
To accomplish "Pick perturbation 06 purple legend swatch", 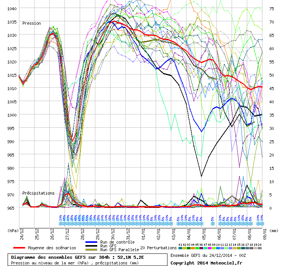I will [x=201, y=248].
